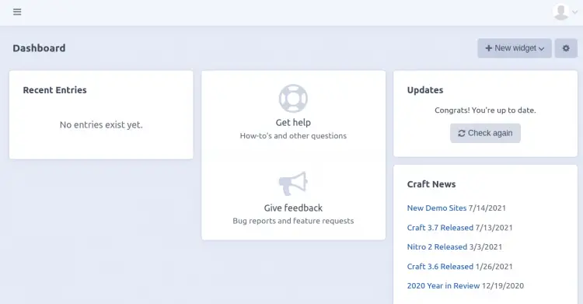The width and height of the screenshot is (583, 304).
Task: Open the Craft 3.7 Released link
Action: click(x=440, y=228)
